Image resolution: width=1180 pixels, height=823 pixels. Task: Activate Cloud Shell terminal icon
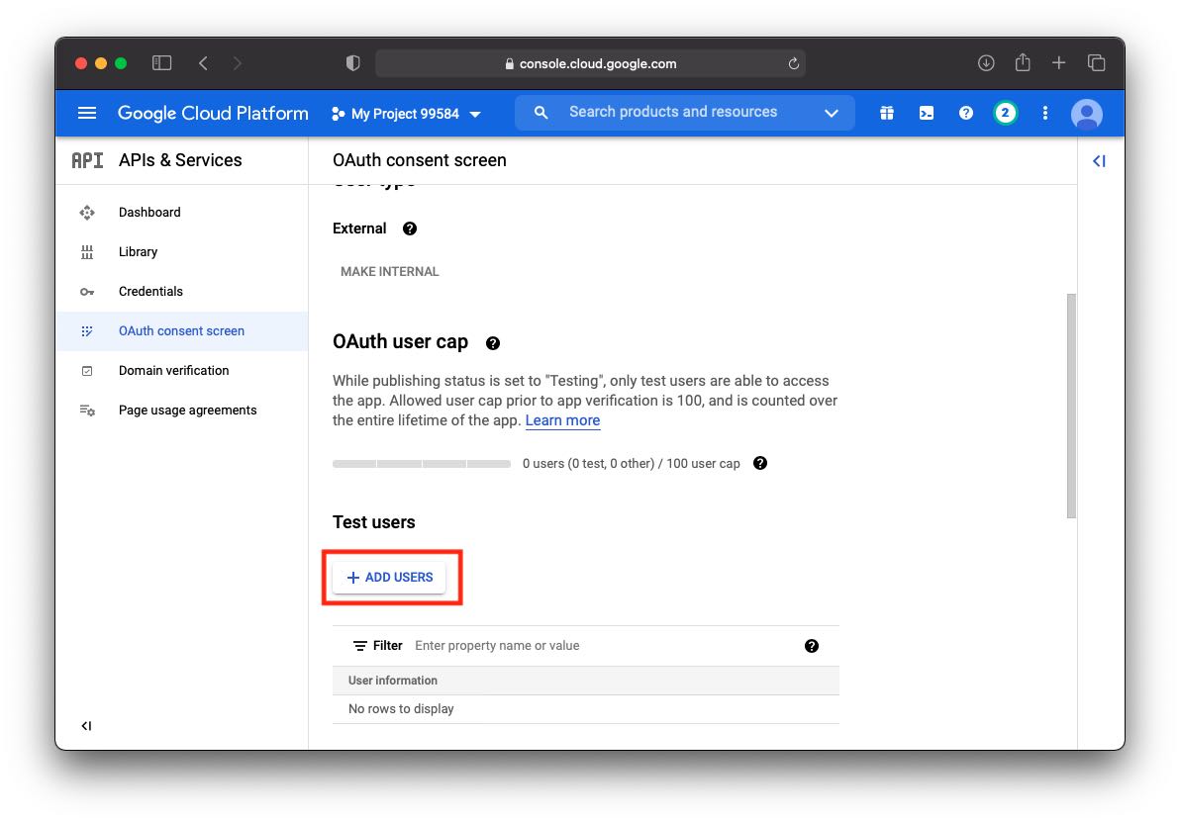point(927,113)
